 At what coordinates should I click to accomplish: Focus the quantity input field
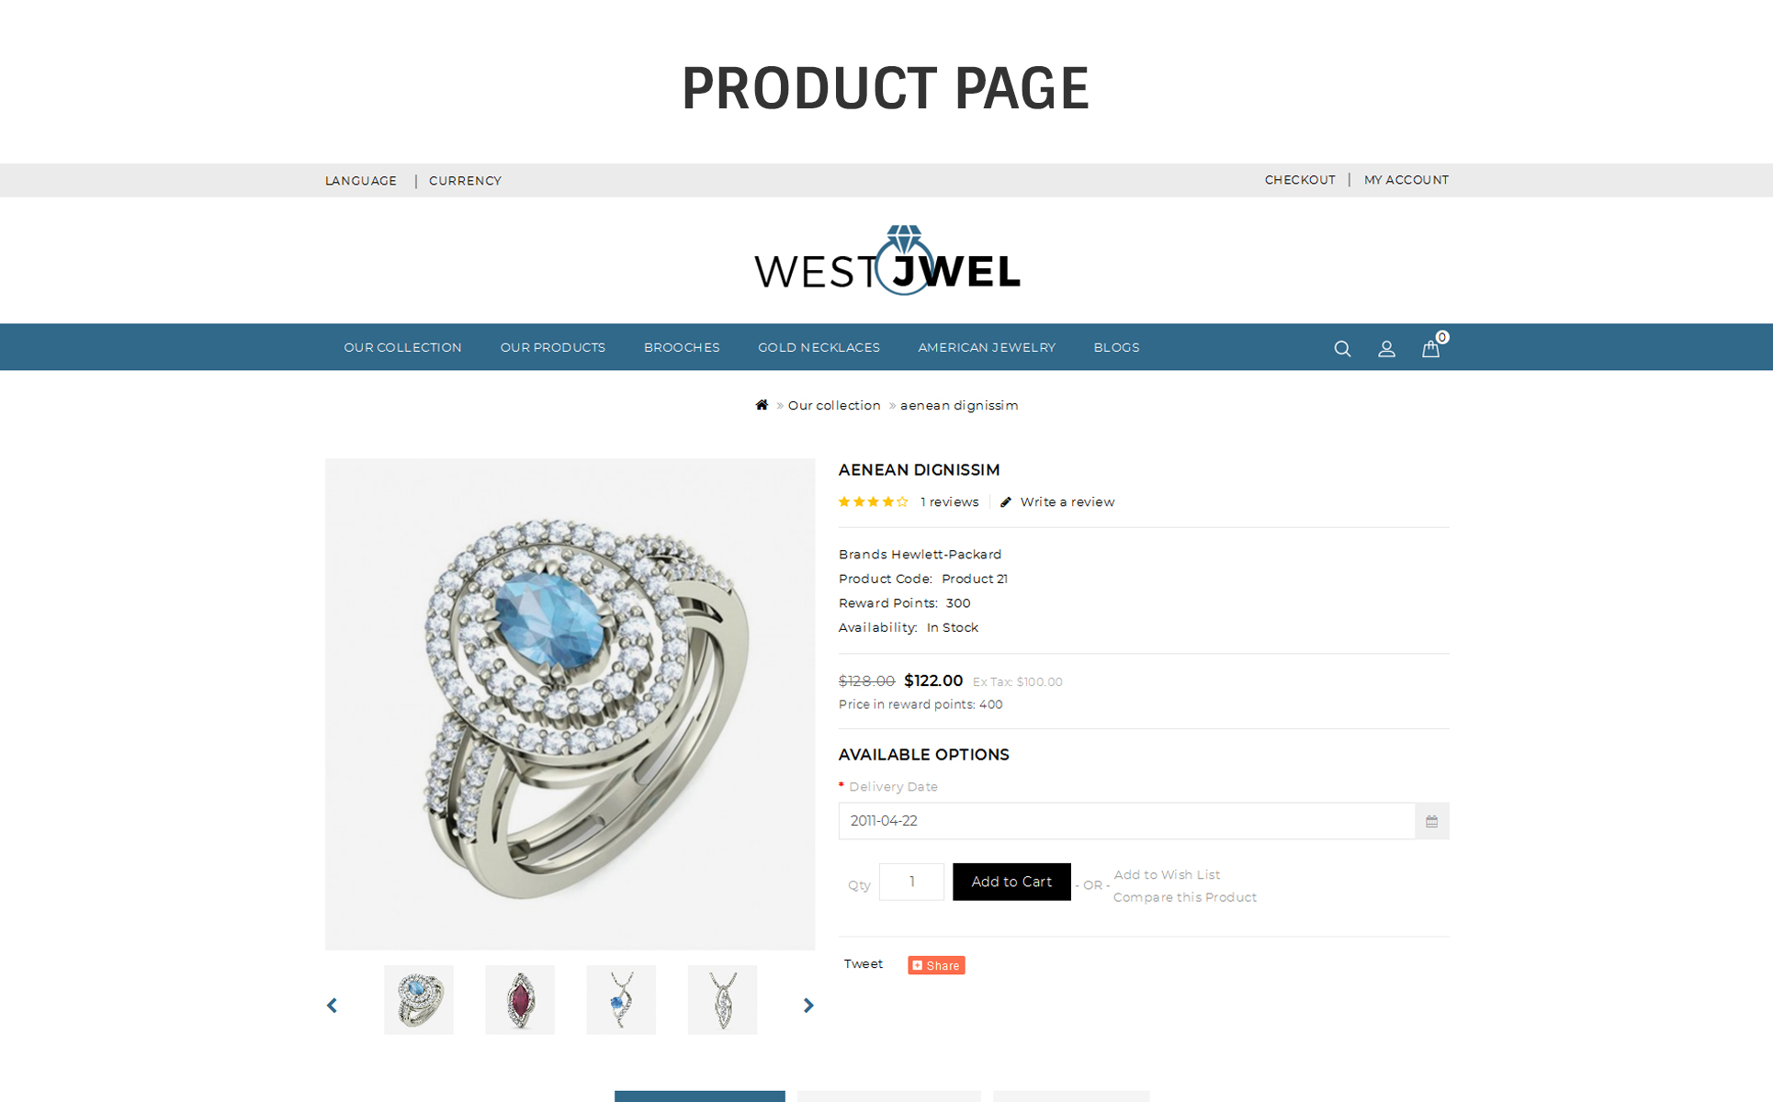[911, 882]
